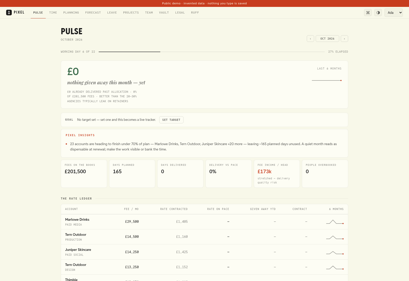
Task: Click the Set Target button
Action: click(x=171, y=120)
